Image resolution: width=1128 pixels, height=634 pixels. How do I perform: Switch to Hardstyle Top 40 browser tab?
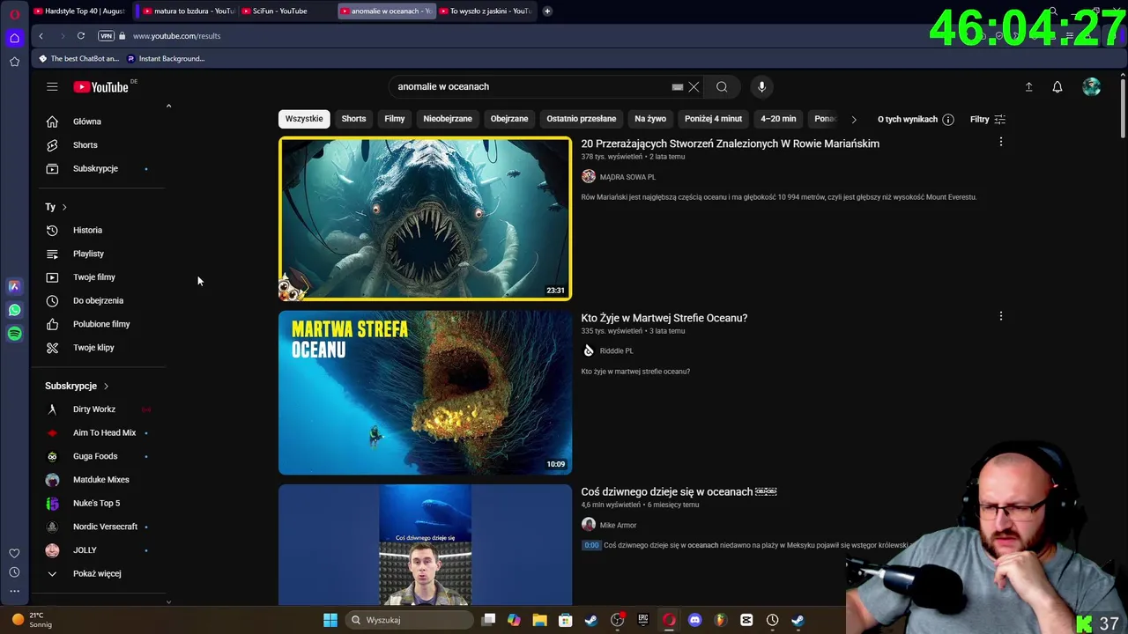(79, 11)
